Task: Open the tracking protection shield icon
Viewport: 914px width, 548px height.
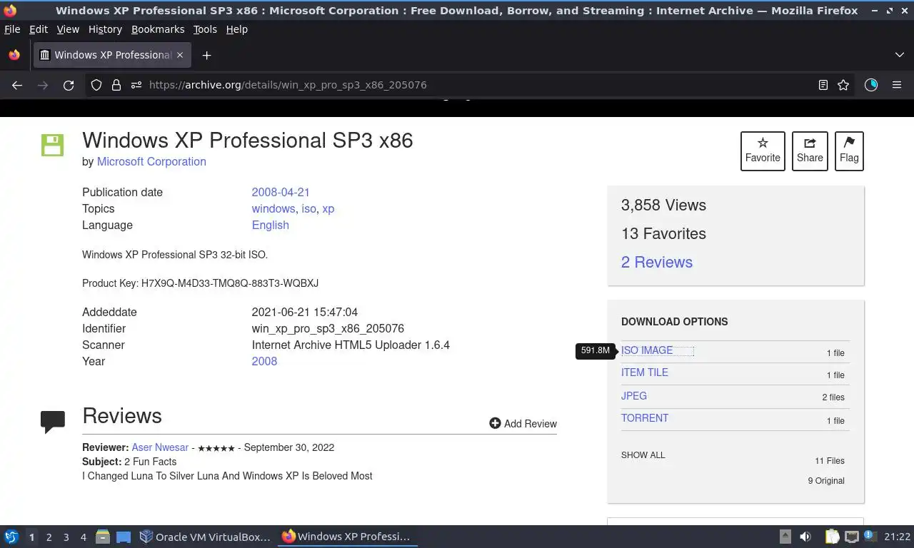Action: click(x=96, y=85)
